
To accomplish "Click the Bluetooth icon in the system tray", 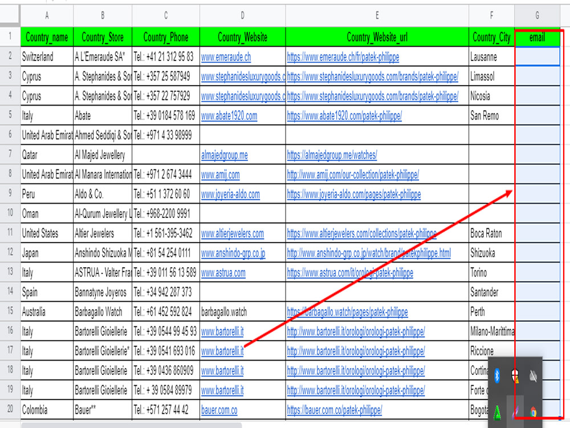I will pyautogui.click(x=497, y=375).
